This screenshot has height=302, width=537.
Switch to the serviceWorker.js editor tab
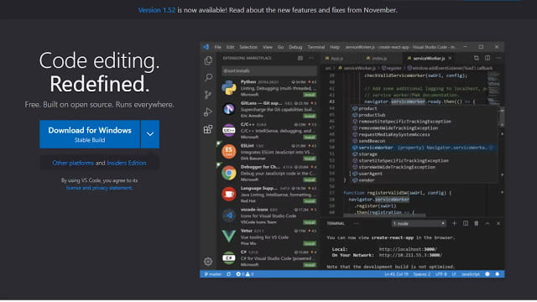pos(429,59)
